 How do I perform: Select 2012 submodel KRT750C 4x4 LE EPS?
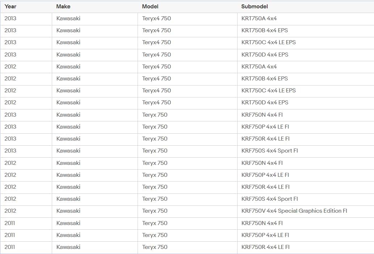(269, 91)
